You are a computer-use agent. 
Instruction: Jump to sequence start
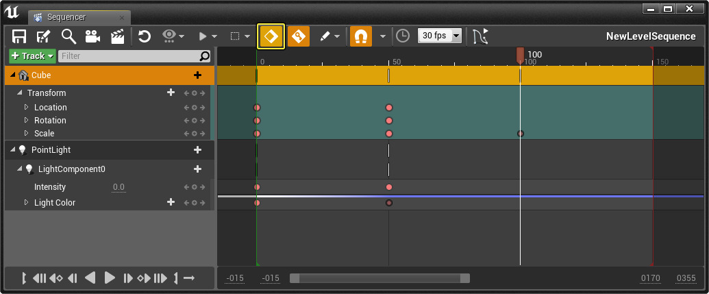[x=39, y=278]
